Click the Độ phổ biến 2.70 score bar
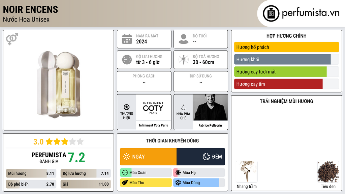 [31, 184]
